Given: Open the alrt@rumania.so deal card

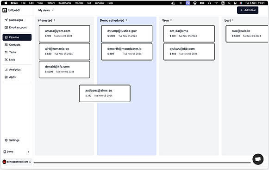Looking at the screenshot, I should coord(64,52).
